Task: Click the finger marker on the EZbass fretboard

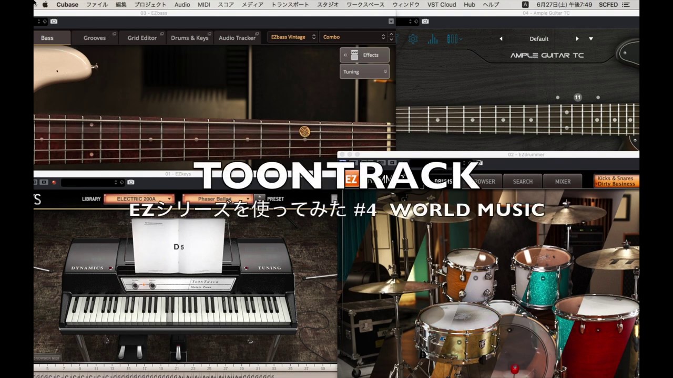Action: [x=304, y=132]
